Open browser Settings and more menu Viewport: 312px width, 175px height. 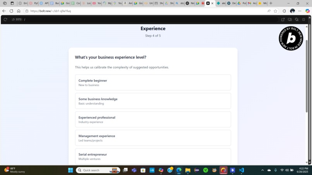300,11
